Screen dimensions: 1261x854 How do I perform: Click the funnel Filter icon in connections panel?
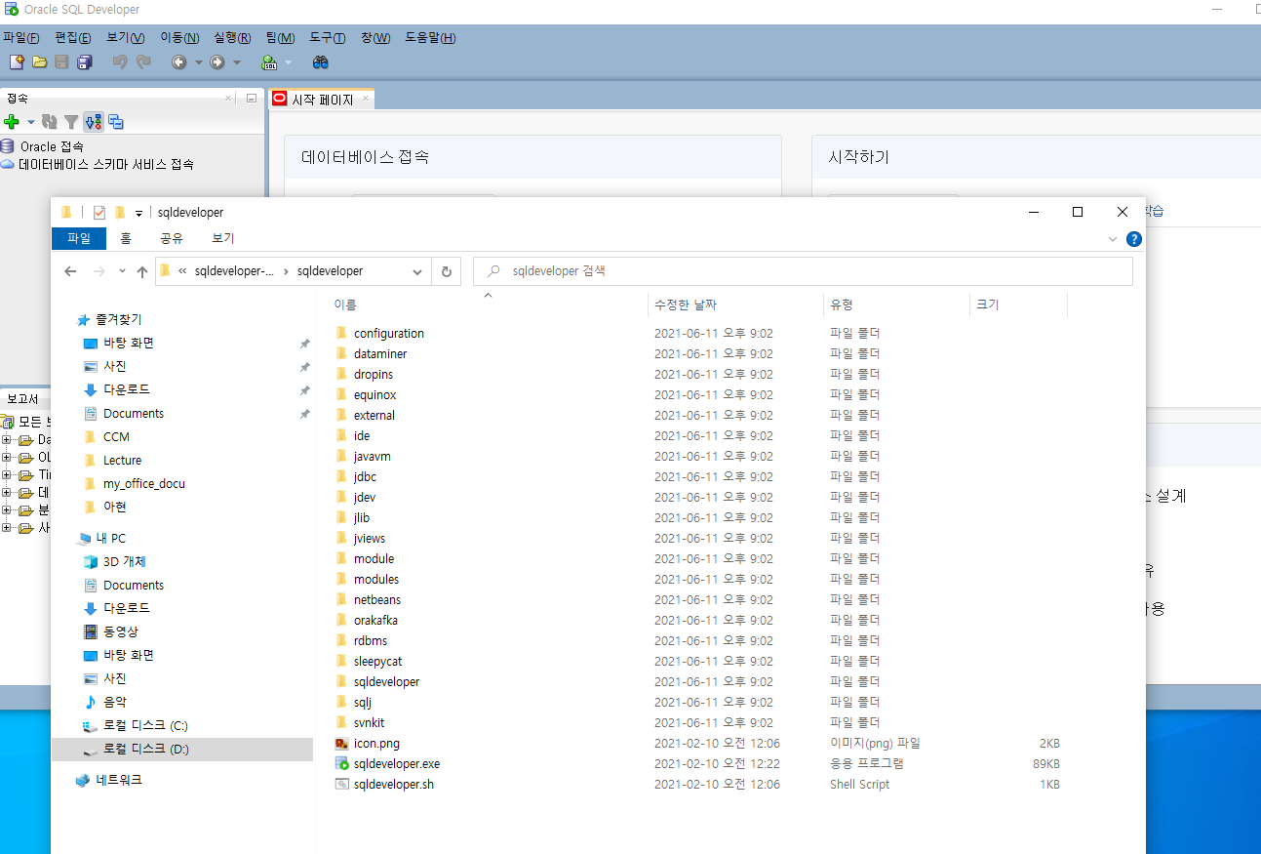[71, 122]
